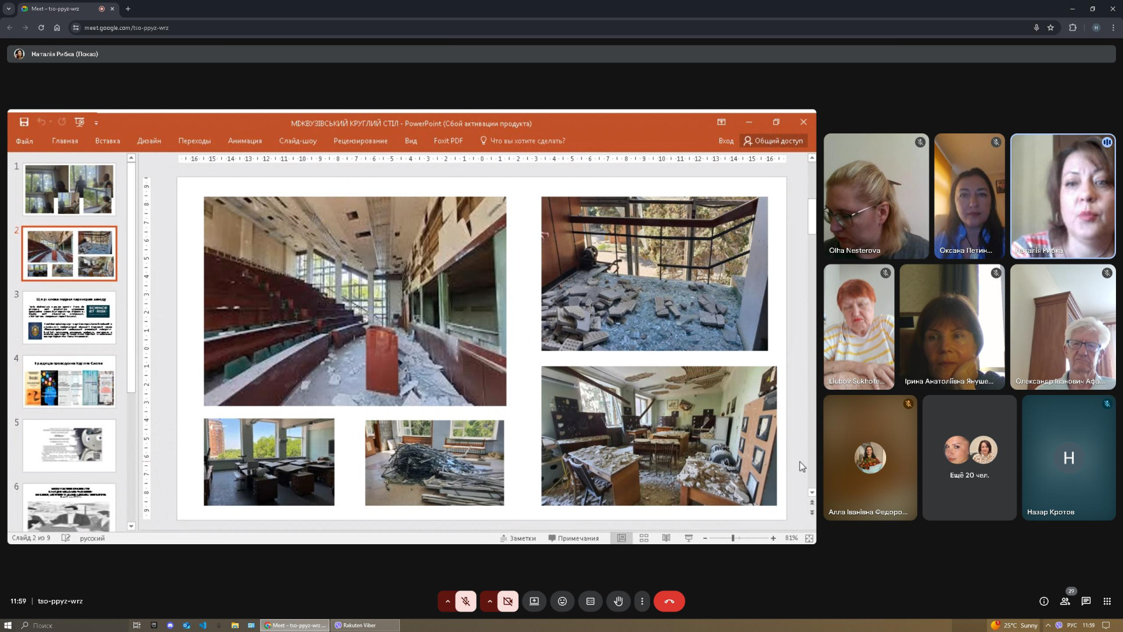The height and width of the screenshot is (632, 1123).
Task: Click the 'Ещё 20 чел.' participants tile
Action: [x=969, y=458]
